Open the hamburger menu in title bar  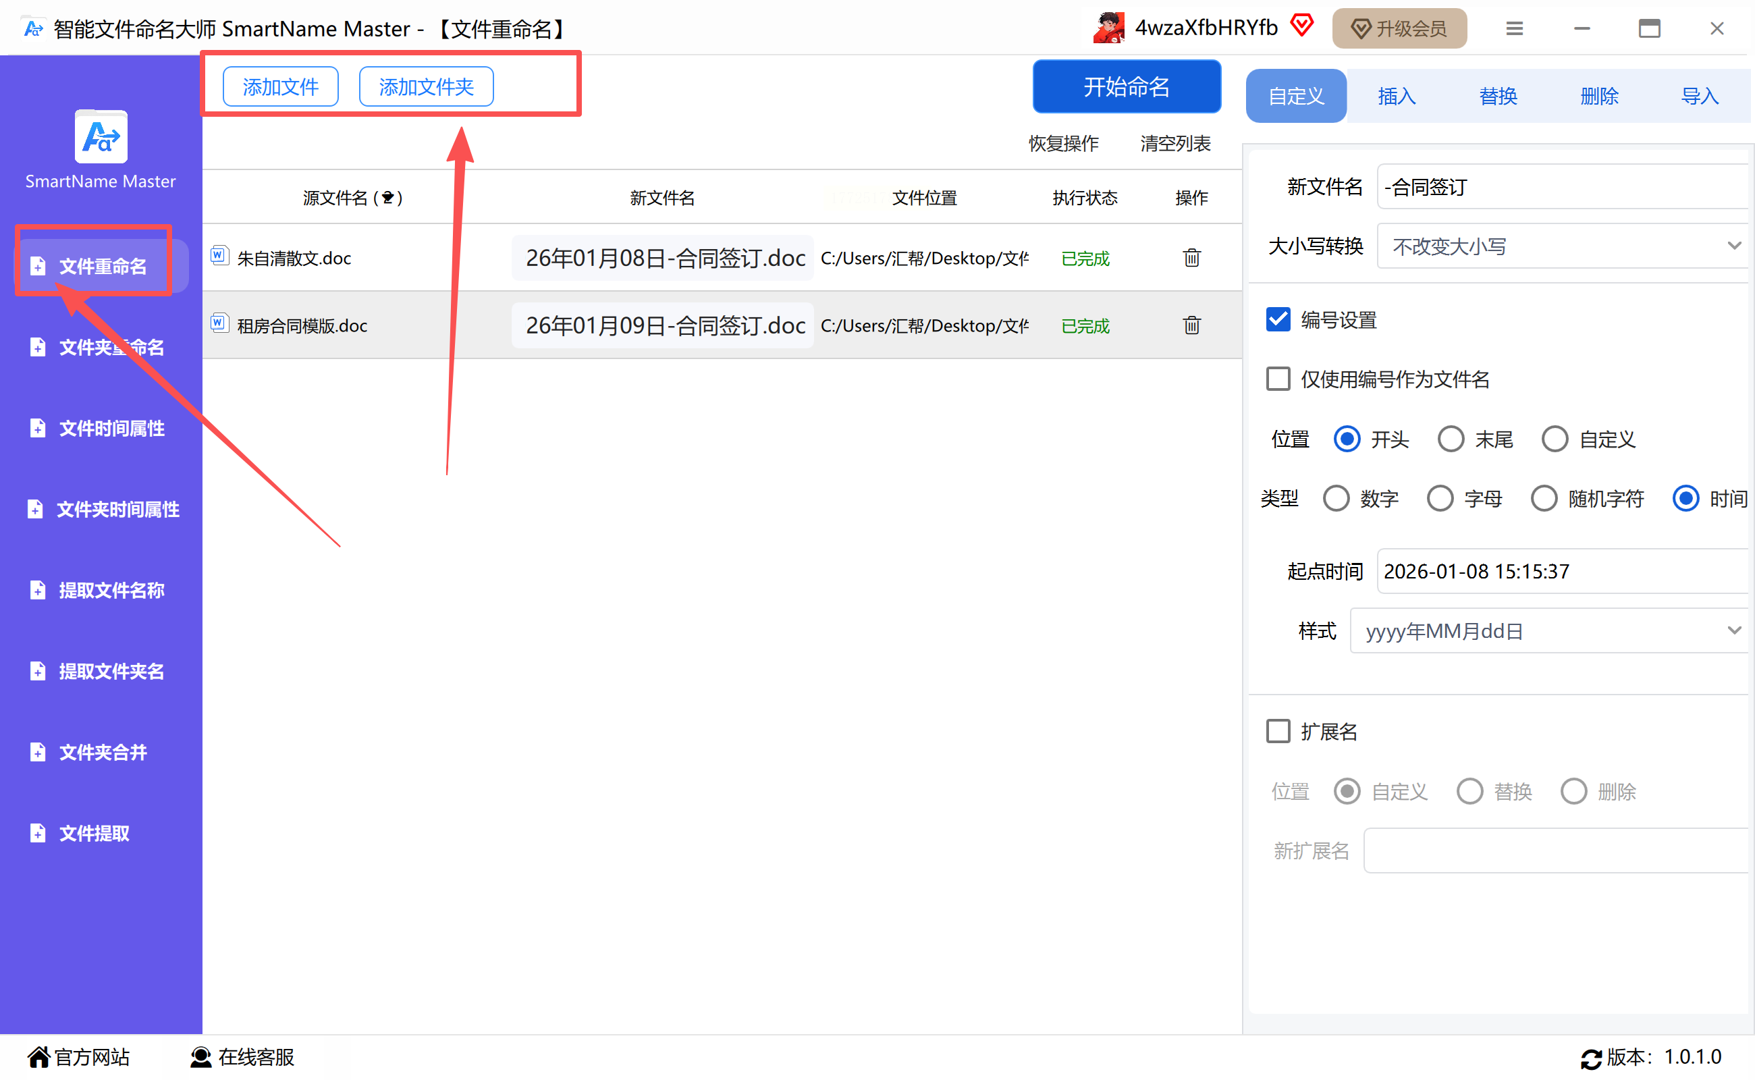[1513, 28]
